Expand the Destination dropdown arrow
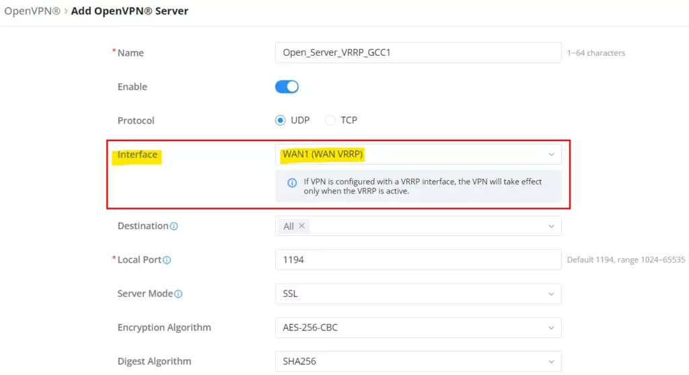This screenshot has width=689, height=375. pyautogui.click(x=551, y=226)
